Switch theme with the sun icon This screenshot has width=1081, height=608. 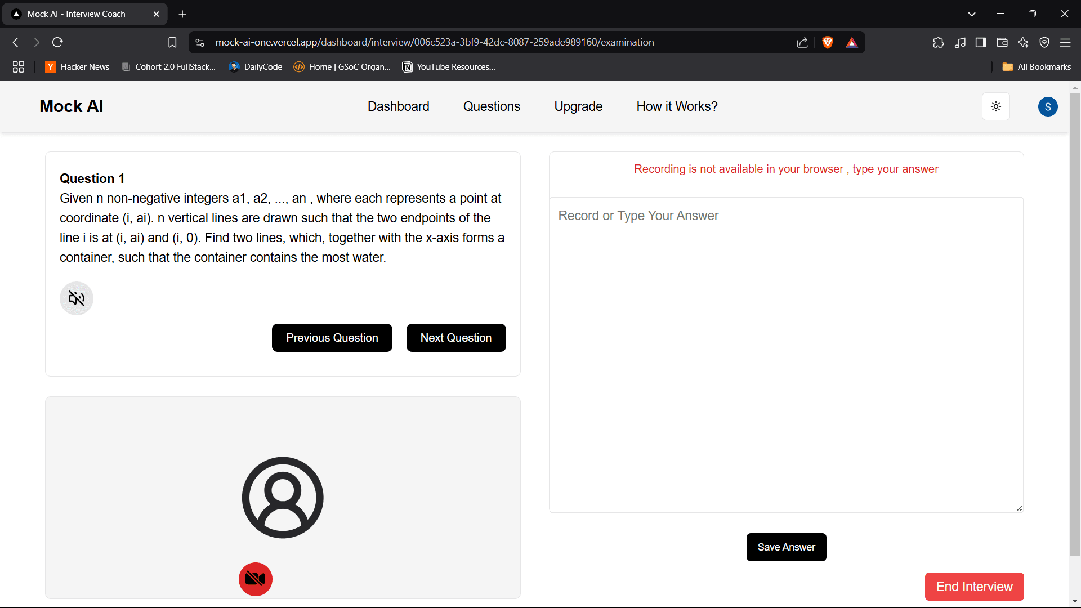995,106
